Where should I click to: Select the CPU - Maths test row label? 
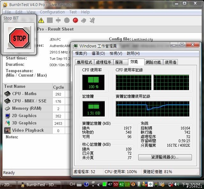24,94
